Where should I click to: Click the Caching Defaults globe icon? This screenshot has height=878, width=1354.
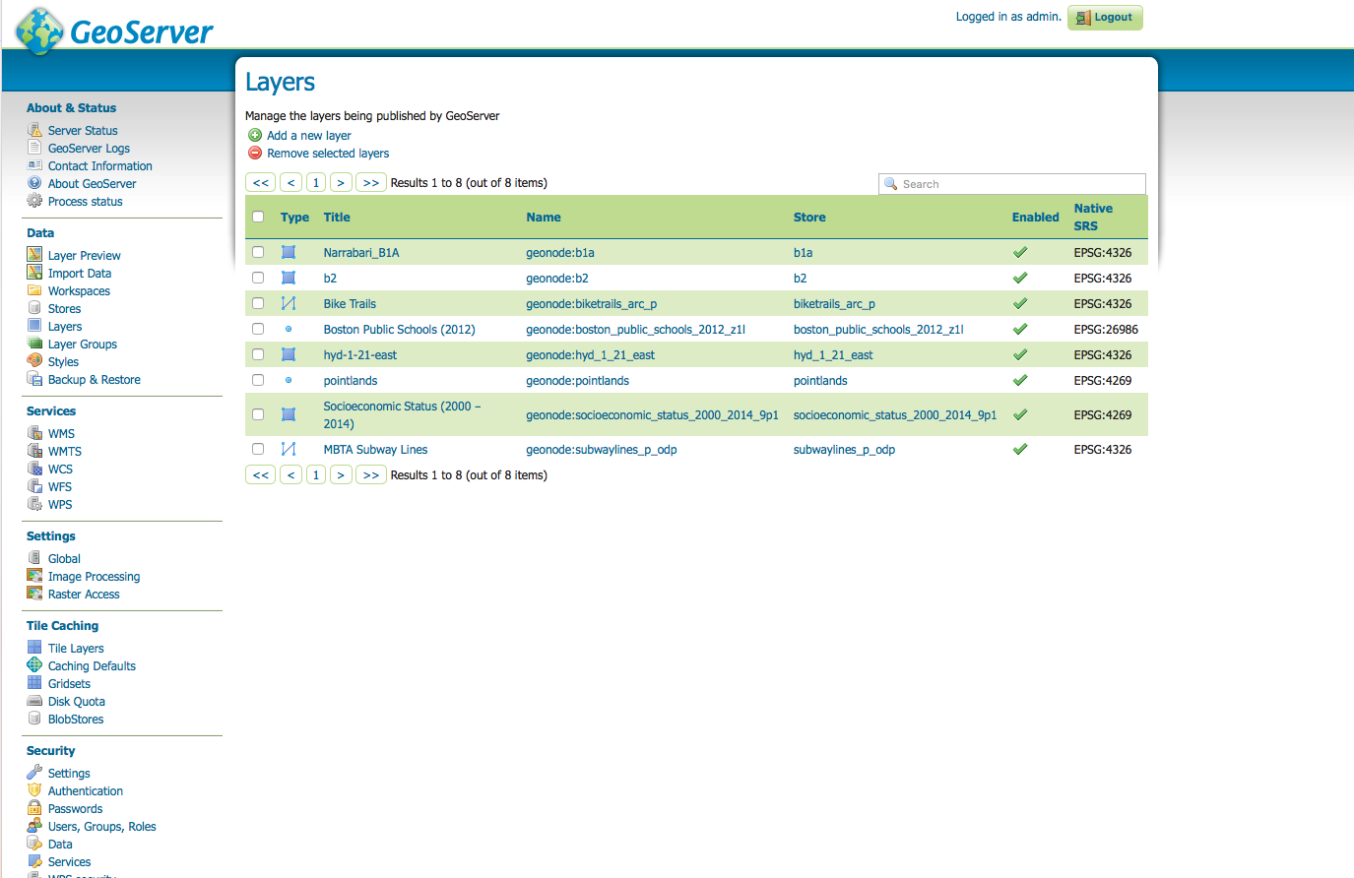[34, 665]
